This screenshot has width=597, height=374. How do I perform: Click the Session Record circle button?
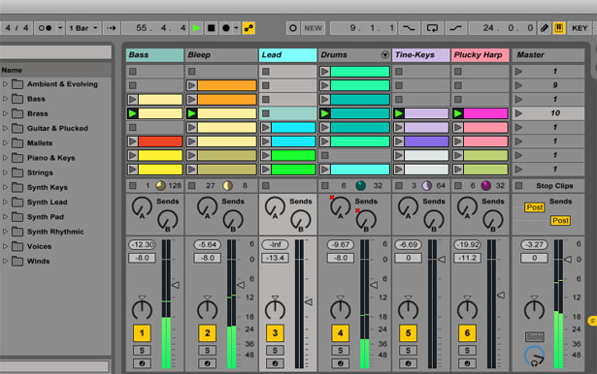(293, 28)
